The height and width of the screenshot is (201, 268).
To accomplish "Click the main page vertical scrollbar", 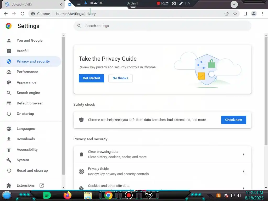I will [x=266, y=91].
